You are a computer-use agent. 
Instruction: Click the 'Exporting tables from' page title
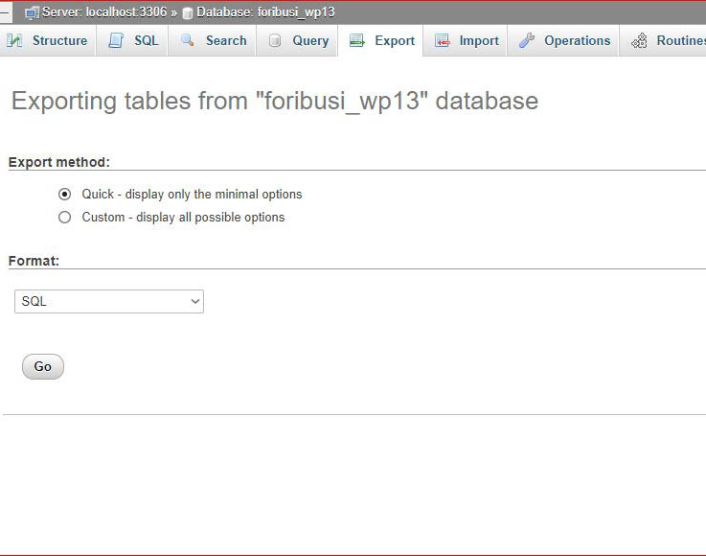coord(275,101)
